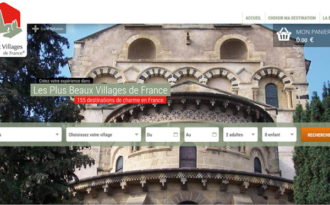Image resolution: width=330 pixels, height=205 pixels.
Task: Click the plus icon beside Saint Saturnin
Action: tap(35, 29)
